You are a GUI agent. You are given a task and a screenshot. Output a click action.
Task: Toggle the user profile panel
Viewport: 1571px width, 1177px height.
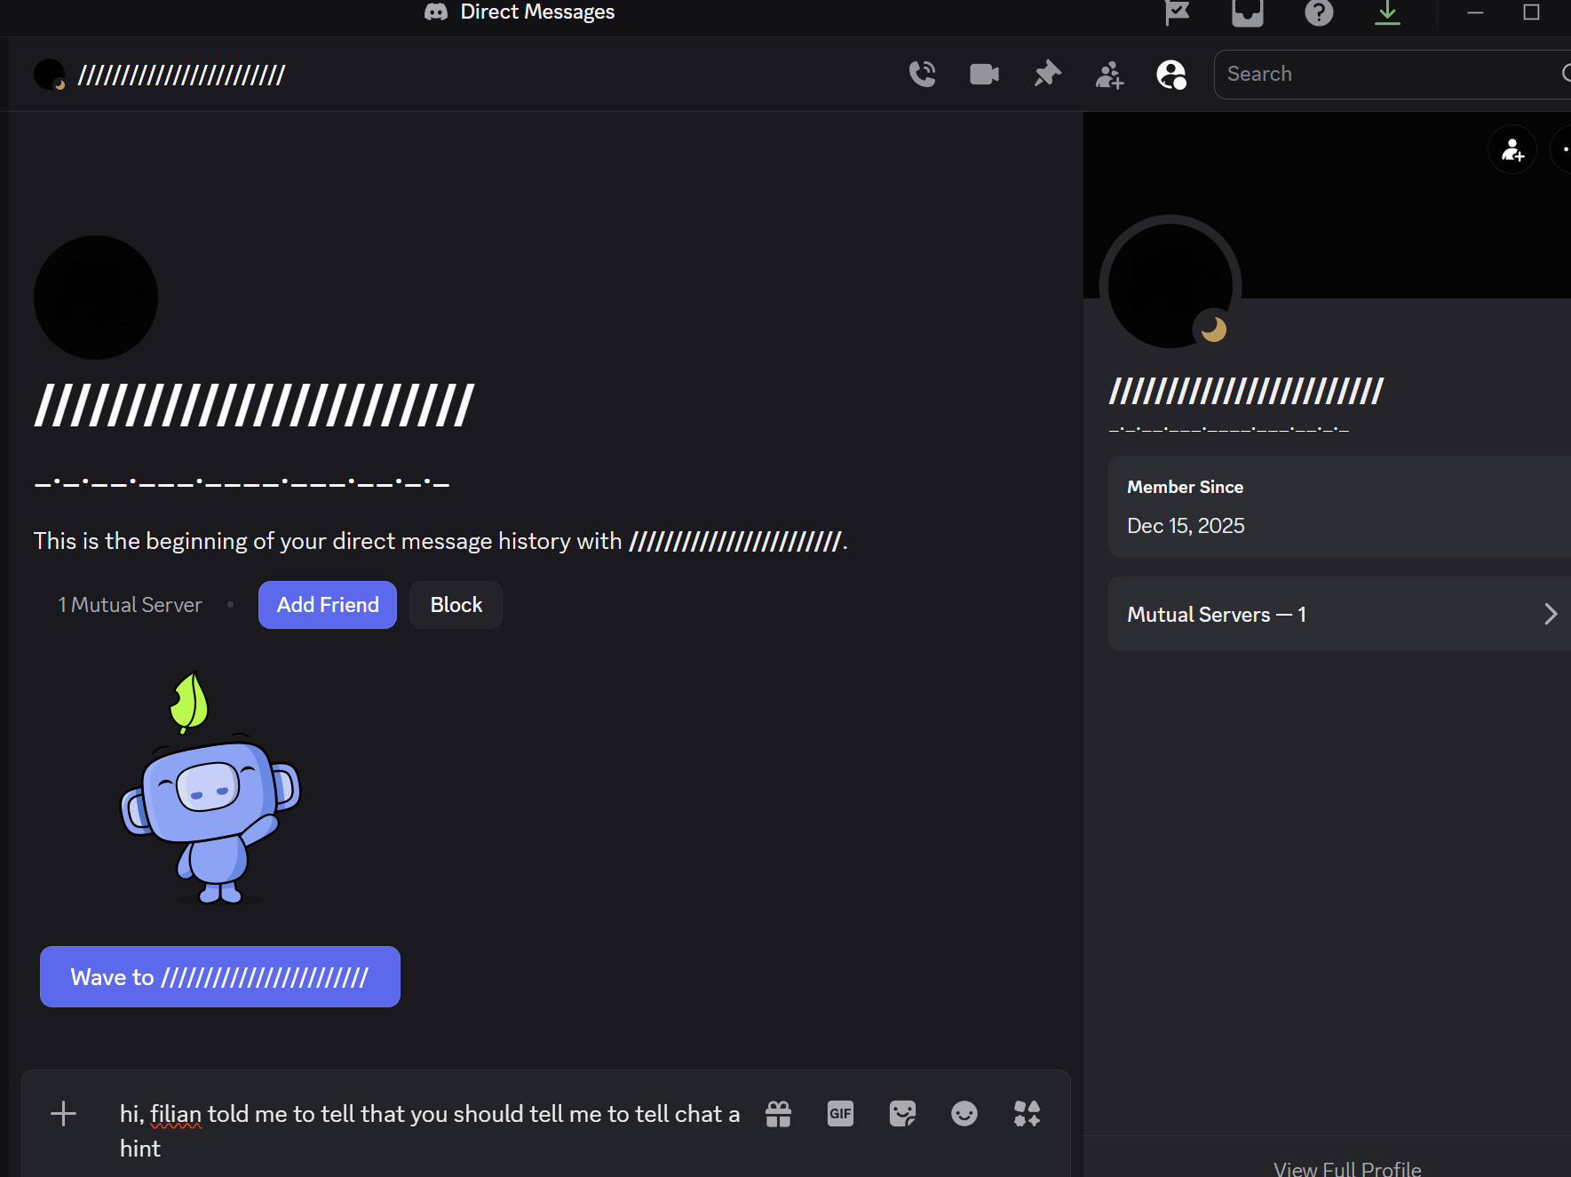tap(1171, 75)
